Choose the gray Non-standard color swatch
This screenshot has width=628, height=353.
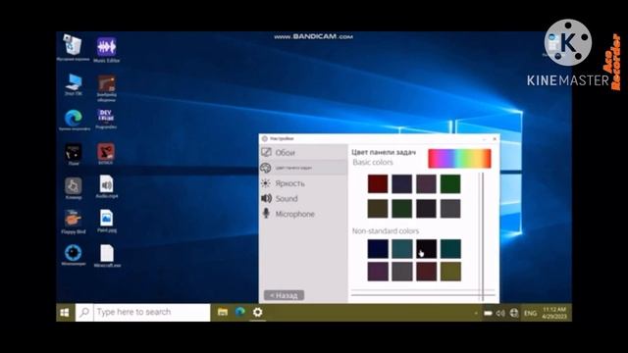[401, 272]
